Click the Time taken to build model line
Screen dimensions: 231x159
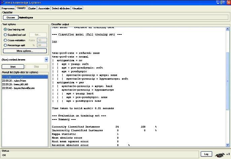(x=83, y=108)
